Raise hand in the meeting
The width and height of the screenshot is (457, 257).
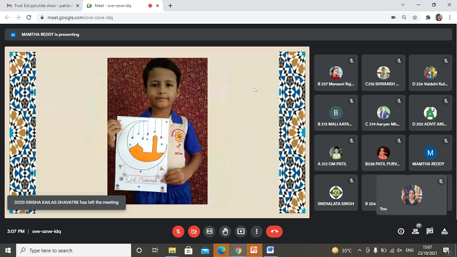[225, 231]
